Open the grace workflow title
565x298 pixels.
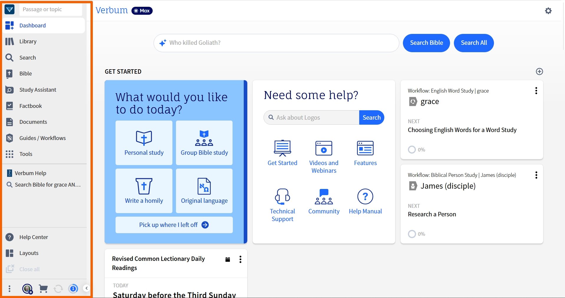point(429,102)
